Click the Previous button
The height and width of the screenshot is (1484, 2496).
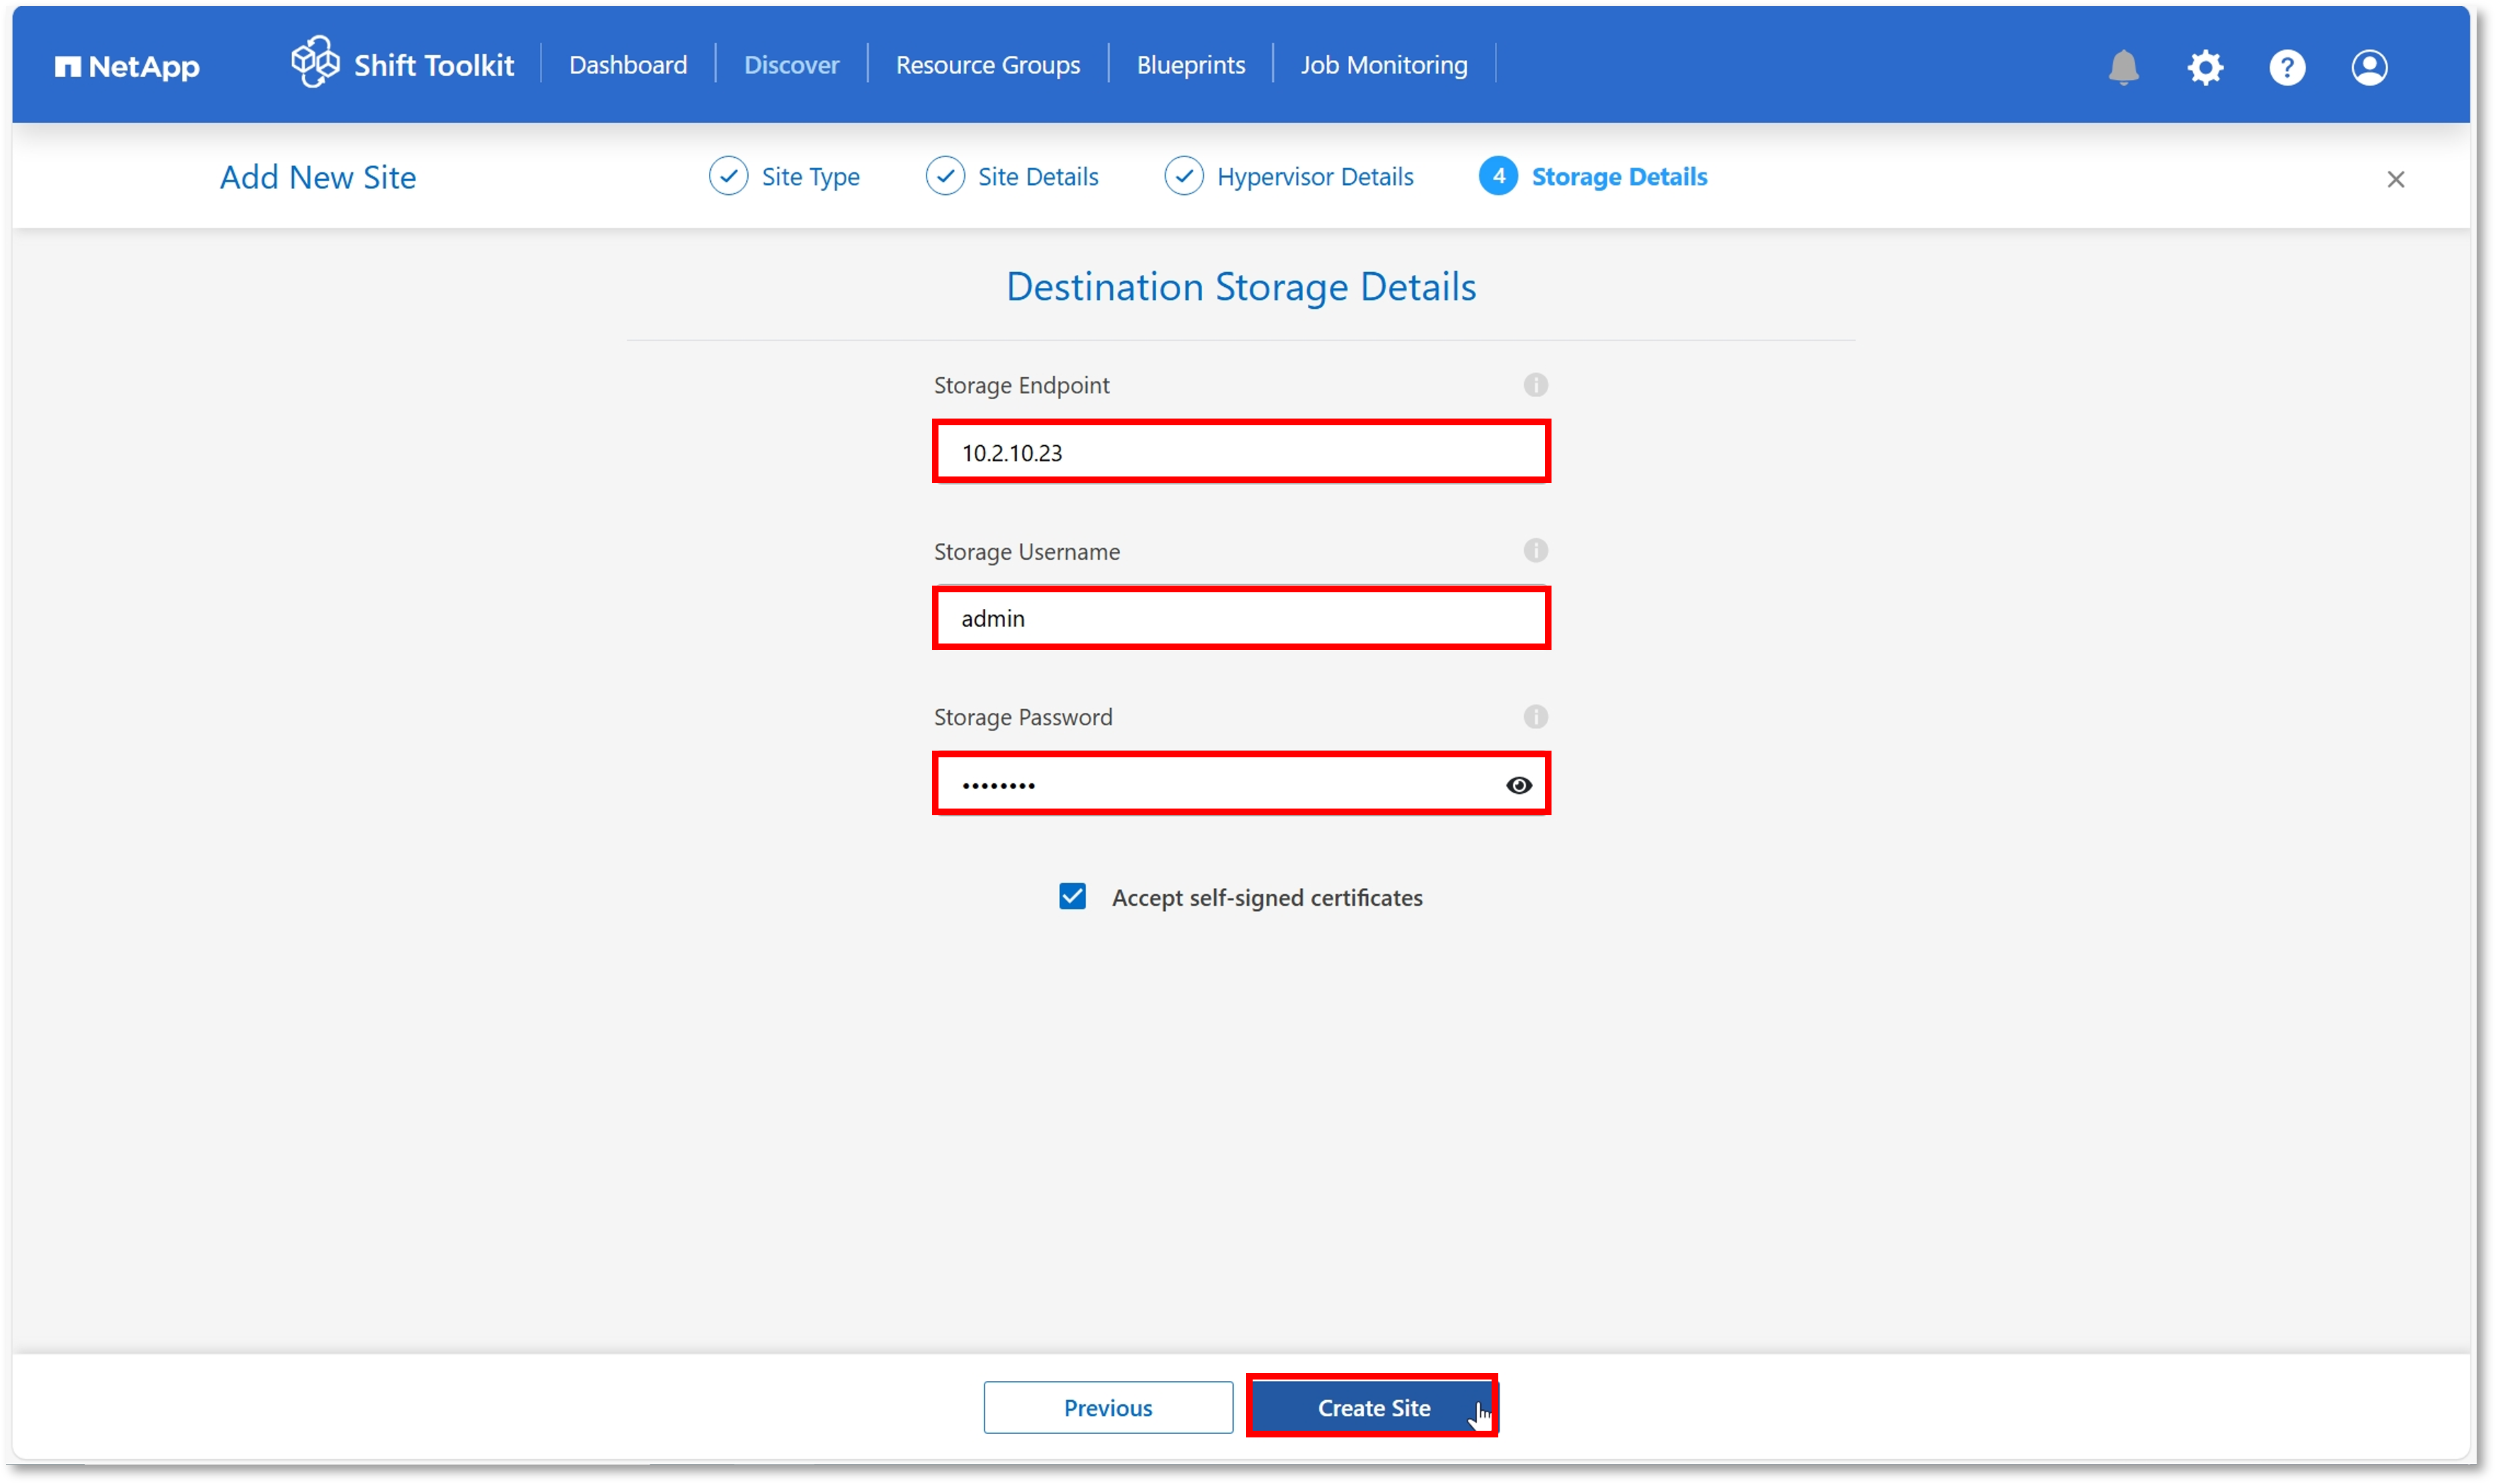click(1108, 1407)
